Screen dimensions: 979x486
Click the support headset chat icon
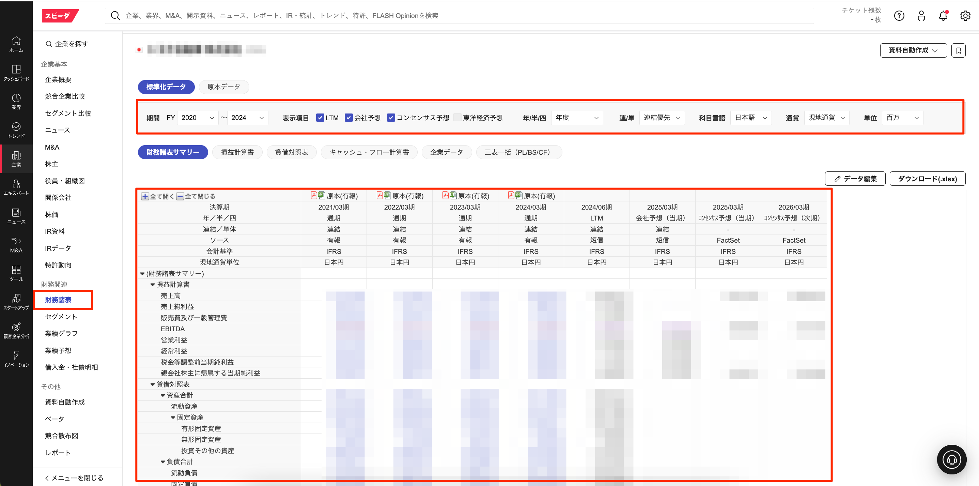point(951,459)
